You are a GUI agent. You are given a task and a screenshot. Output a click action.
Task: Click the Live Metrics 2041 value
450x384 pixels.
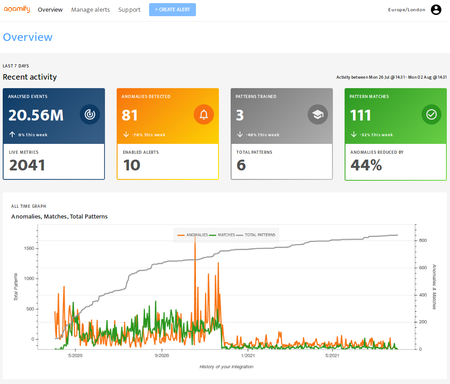27,165
